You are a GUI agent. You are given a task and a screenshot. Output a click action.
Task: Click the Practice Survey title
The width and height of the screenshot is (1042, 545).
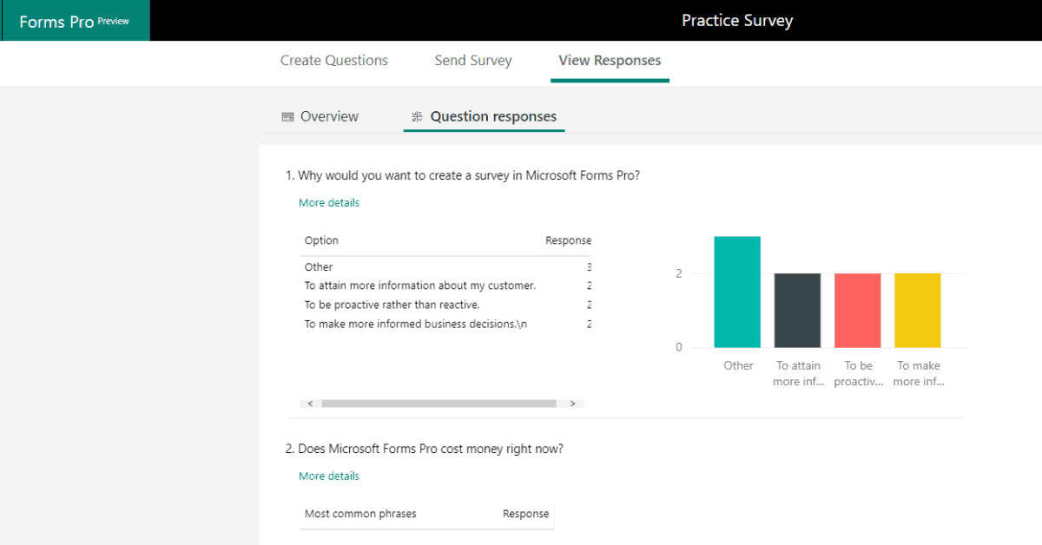737,20
